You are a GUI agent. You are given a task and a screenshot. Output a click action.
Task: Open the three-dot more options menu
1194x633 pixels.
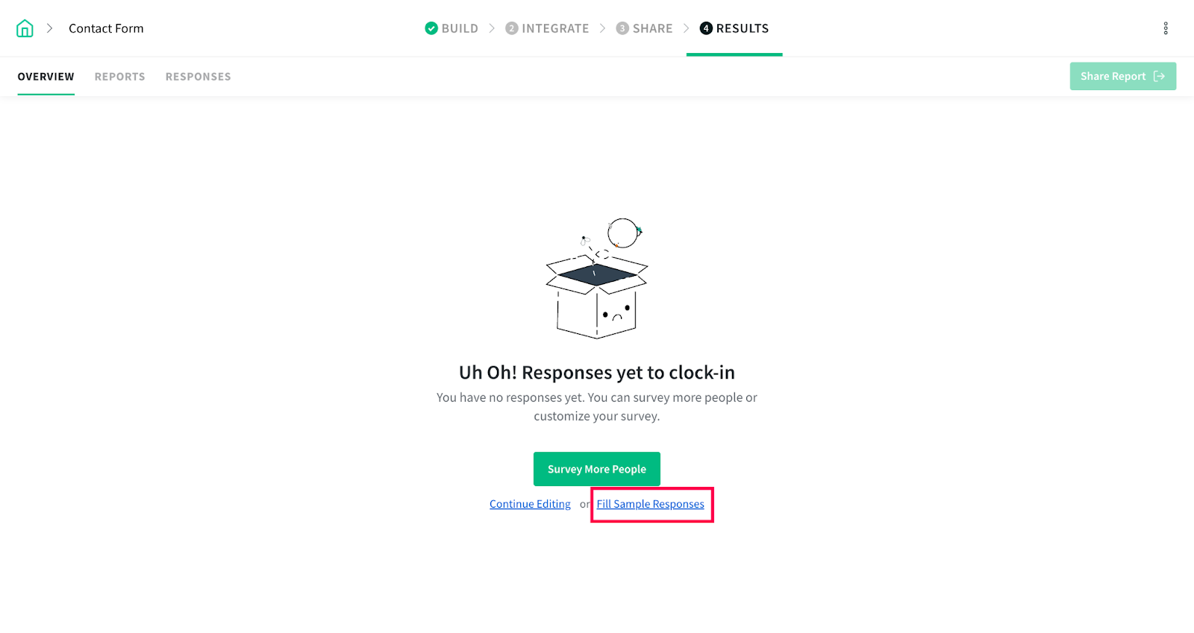click(1165, 28)
